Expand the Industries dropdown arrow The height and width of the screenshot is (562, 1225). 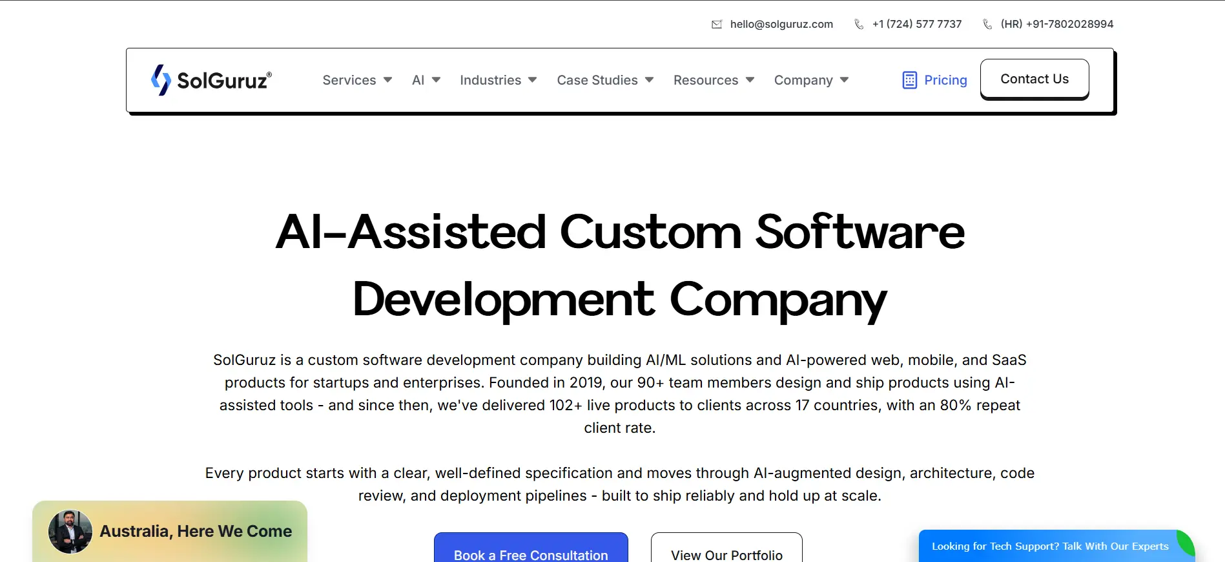pyautogui.click(x=533, y=80)
